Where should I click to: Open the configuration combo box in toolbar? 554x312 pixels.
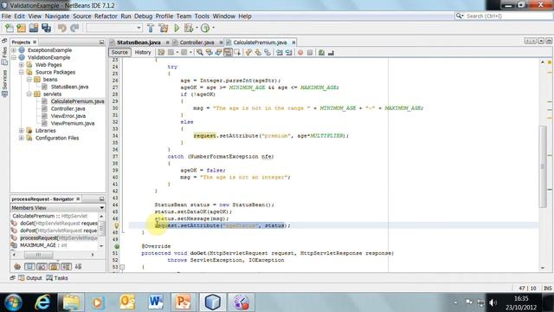pos(114,28)
